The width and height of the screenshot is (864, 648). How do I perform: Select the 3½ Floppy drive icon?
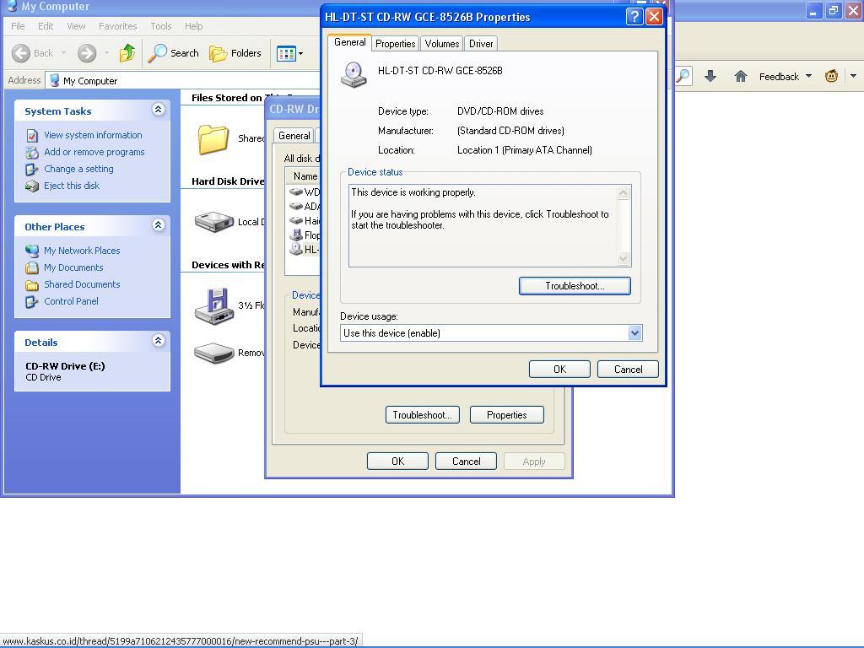pos(214,305)
